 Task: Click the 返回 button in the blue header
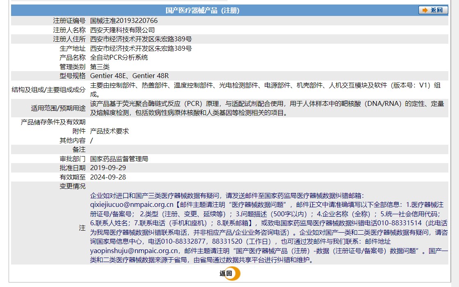pos(433,10)
